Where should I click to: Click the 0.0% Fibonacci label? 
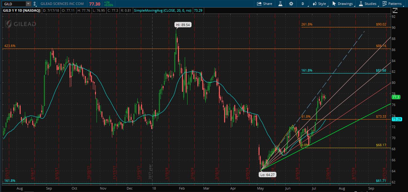pyautogui.click(x=305, y=145)
